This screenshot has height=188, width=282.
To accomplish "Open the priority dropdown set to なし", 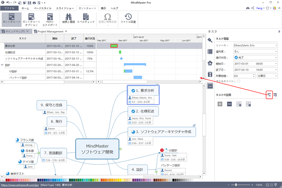I will click(x=256, y=51).
